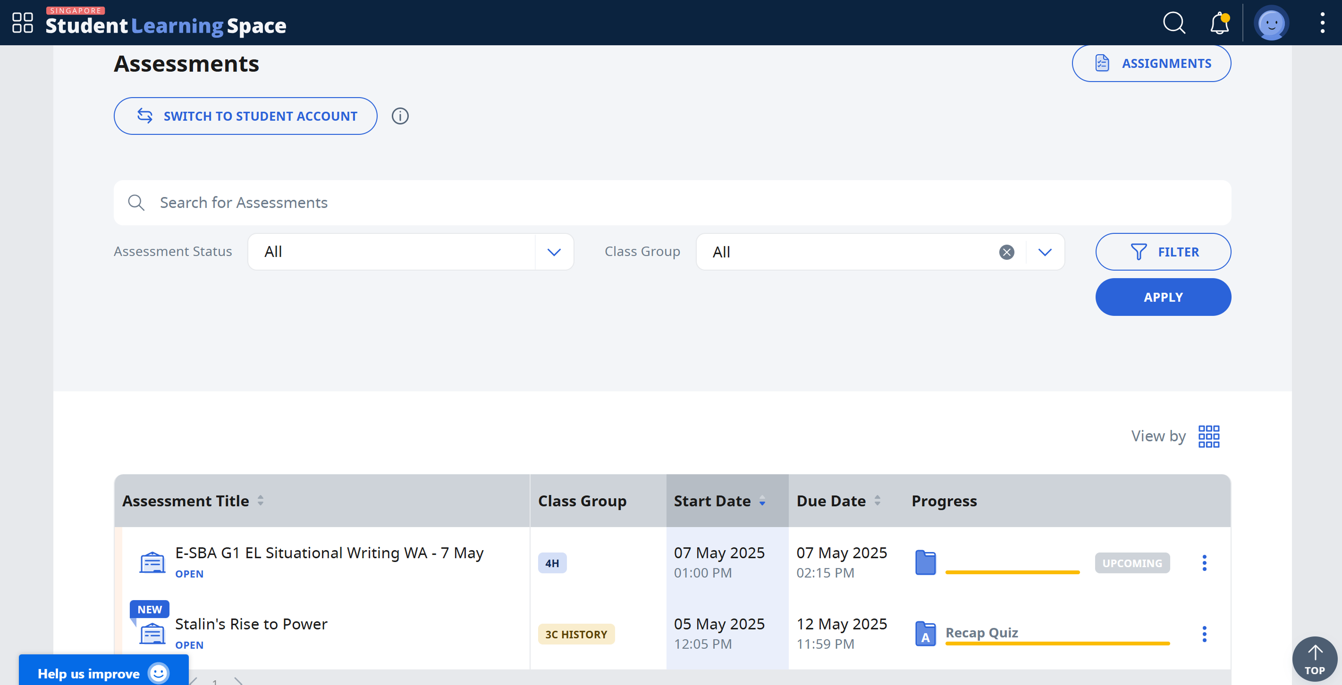The height and width of the screenshot is (685, 1342).
Task: Switch view using the grid View by icon
Action: pyautogui.click(x=1208, y=437)
